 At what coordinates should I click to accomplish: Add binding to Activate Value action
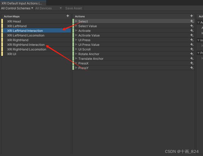point(192,35)
